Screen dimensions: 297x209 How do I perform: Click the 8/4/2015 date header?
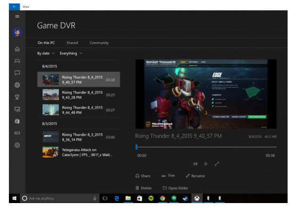49,66
